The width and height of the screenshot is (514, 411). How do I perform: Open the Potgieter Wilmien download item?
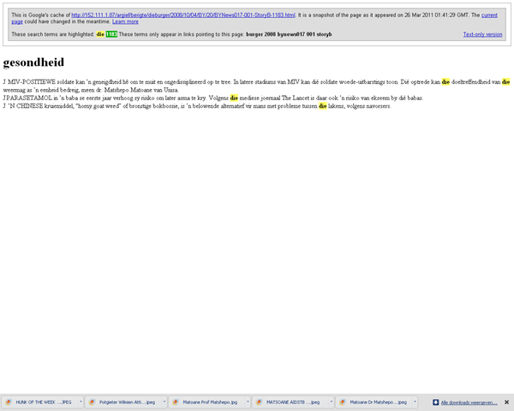(127, 402)
